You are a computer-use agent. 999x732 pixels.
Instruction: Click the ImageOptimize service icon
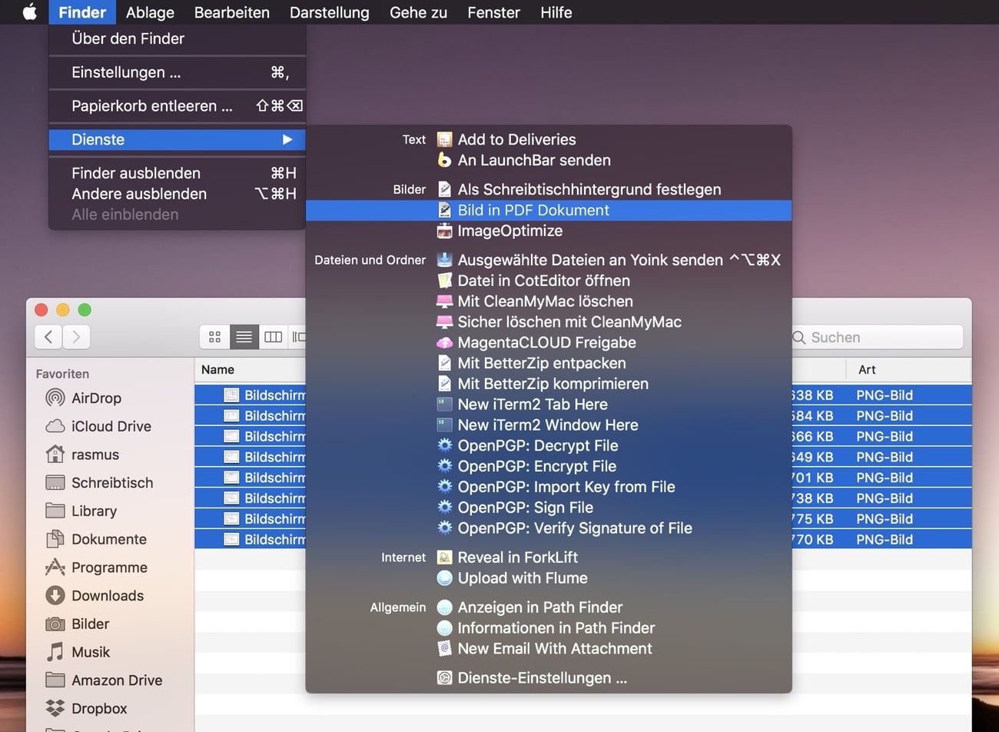point(444,231)
